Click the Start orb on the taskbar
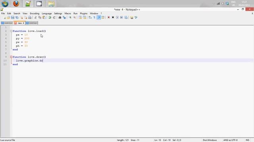The width and height of the screenshot is (254, 142). point(5,4)
